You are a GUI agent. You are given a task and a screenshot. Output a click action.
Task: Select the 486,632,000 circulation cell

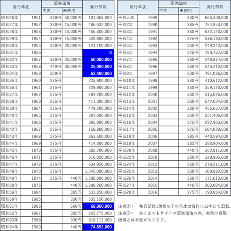click(98, 24)
